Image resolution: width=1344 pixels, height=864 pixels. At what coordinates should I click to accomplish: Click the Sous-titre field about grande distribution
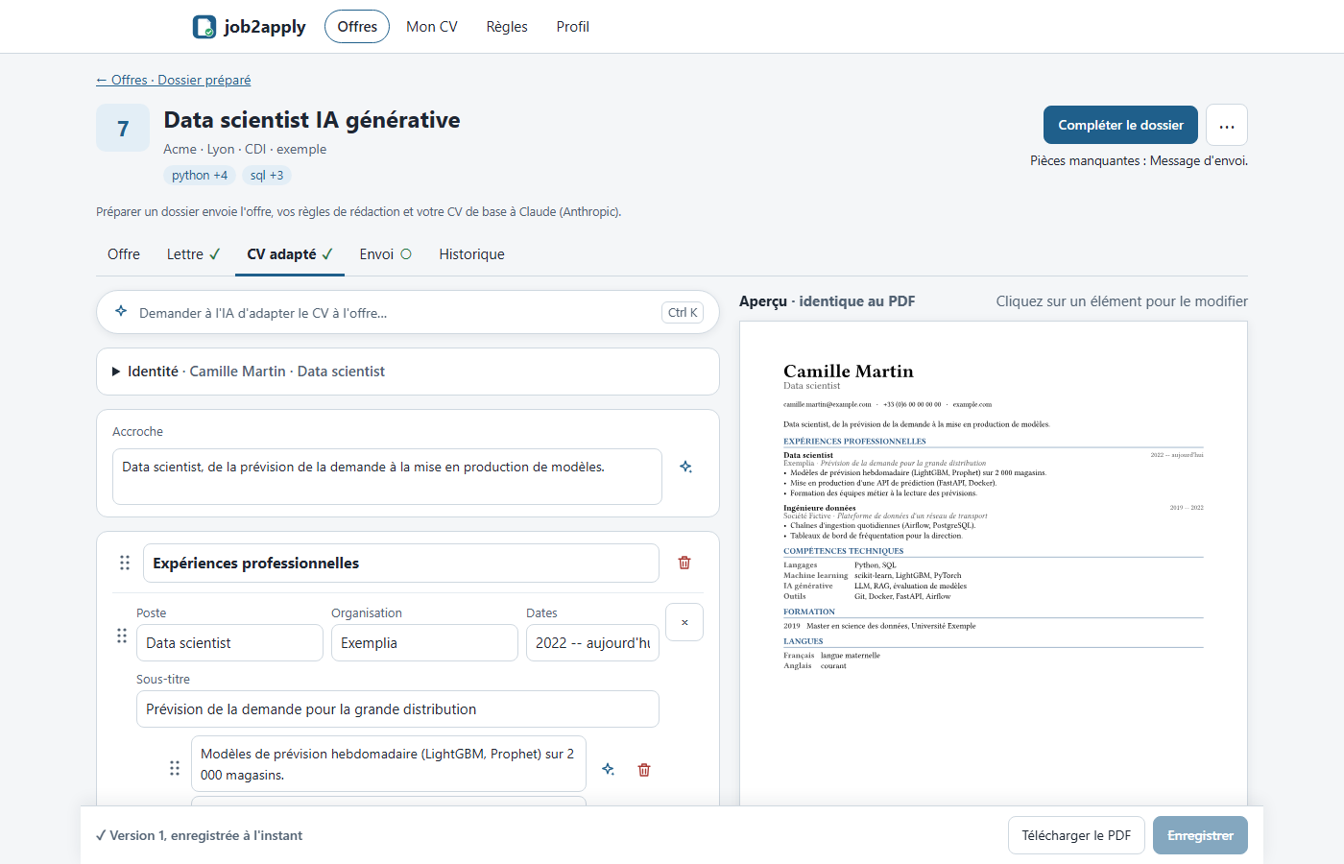click(x=397, y=709)
